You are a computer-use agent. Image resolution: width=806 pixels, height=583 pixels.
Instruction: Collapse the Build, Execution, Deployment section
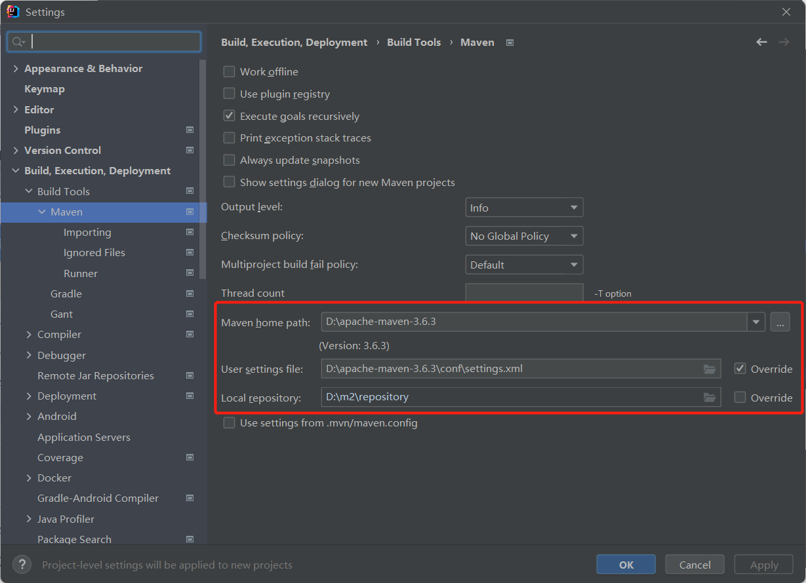point(16,170)
